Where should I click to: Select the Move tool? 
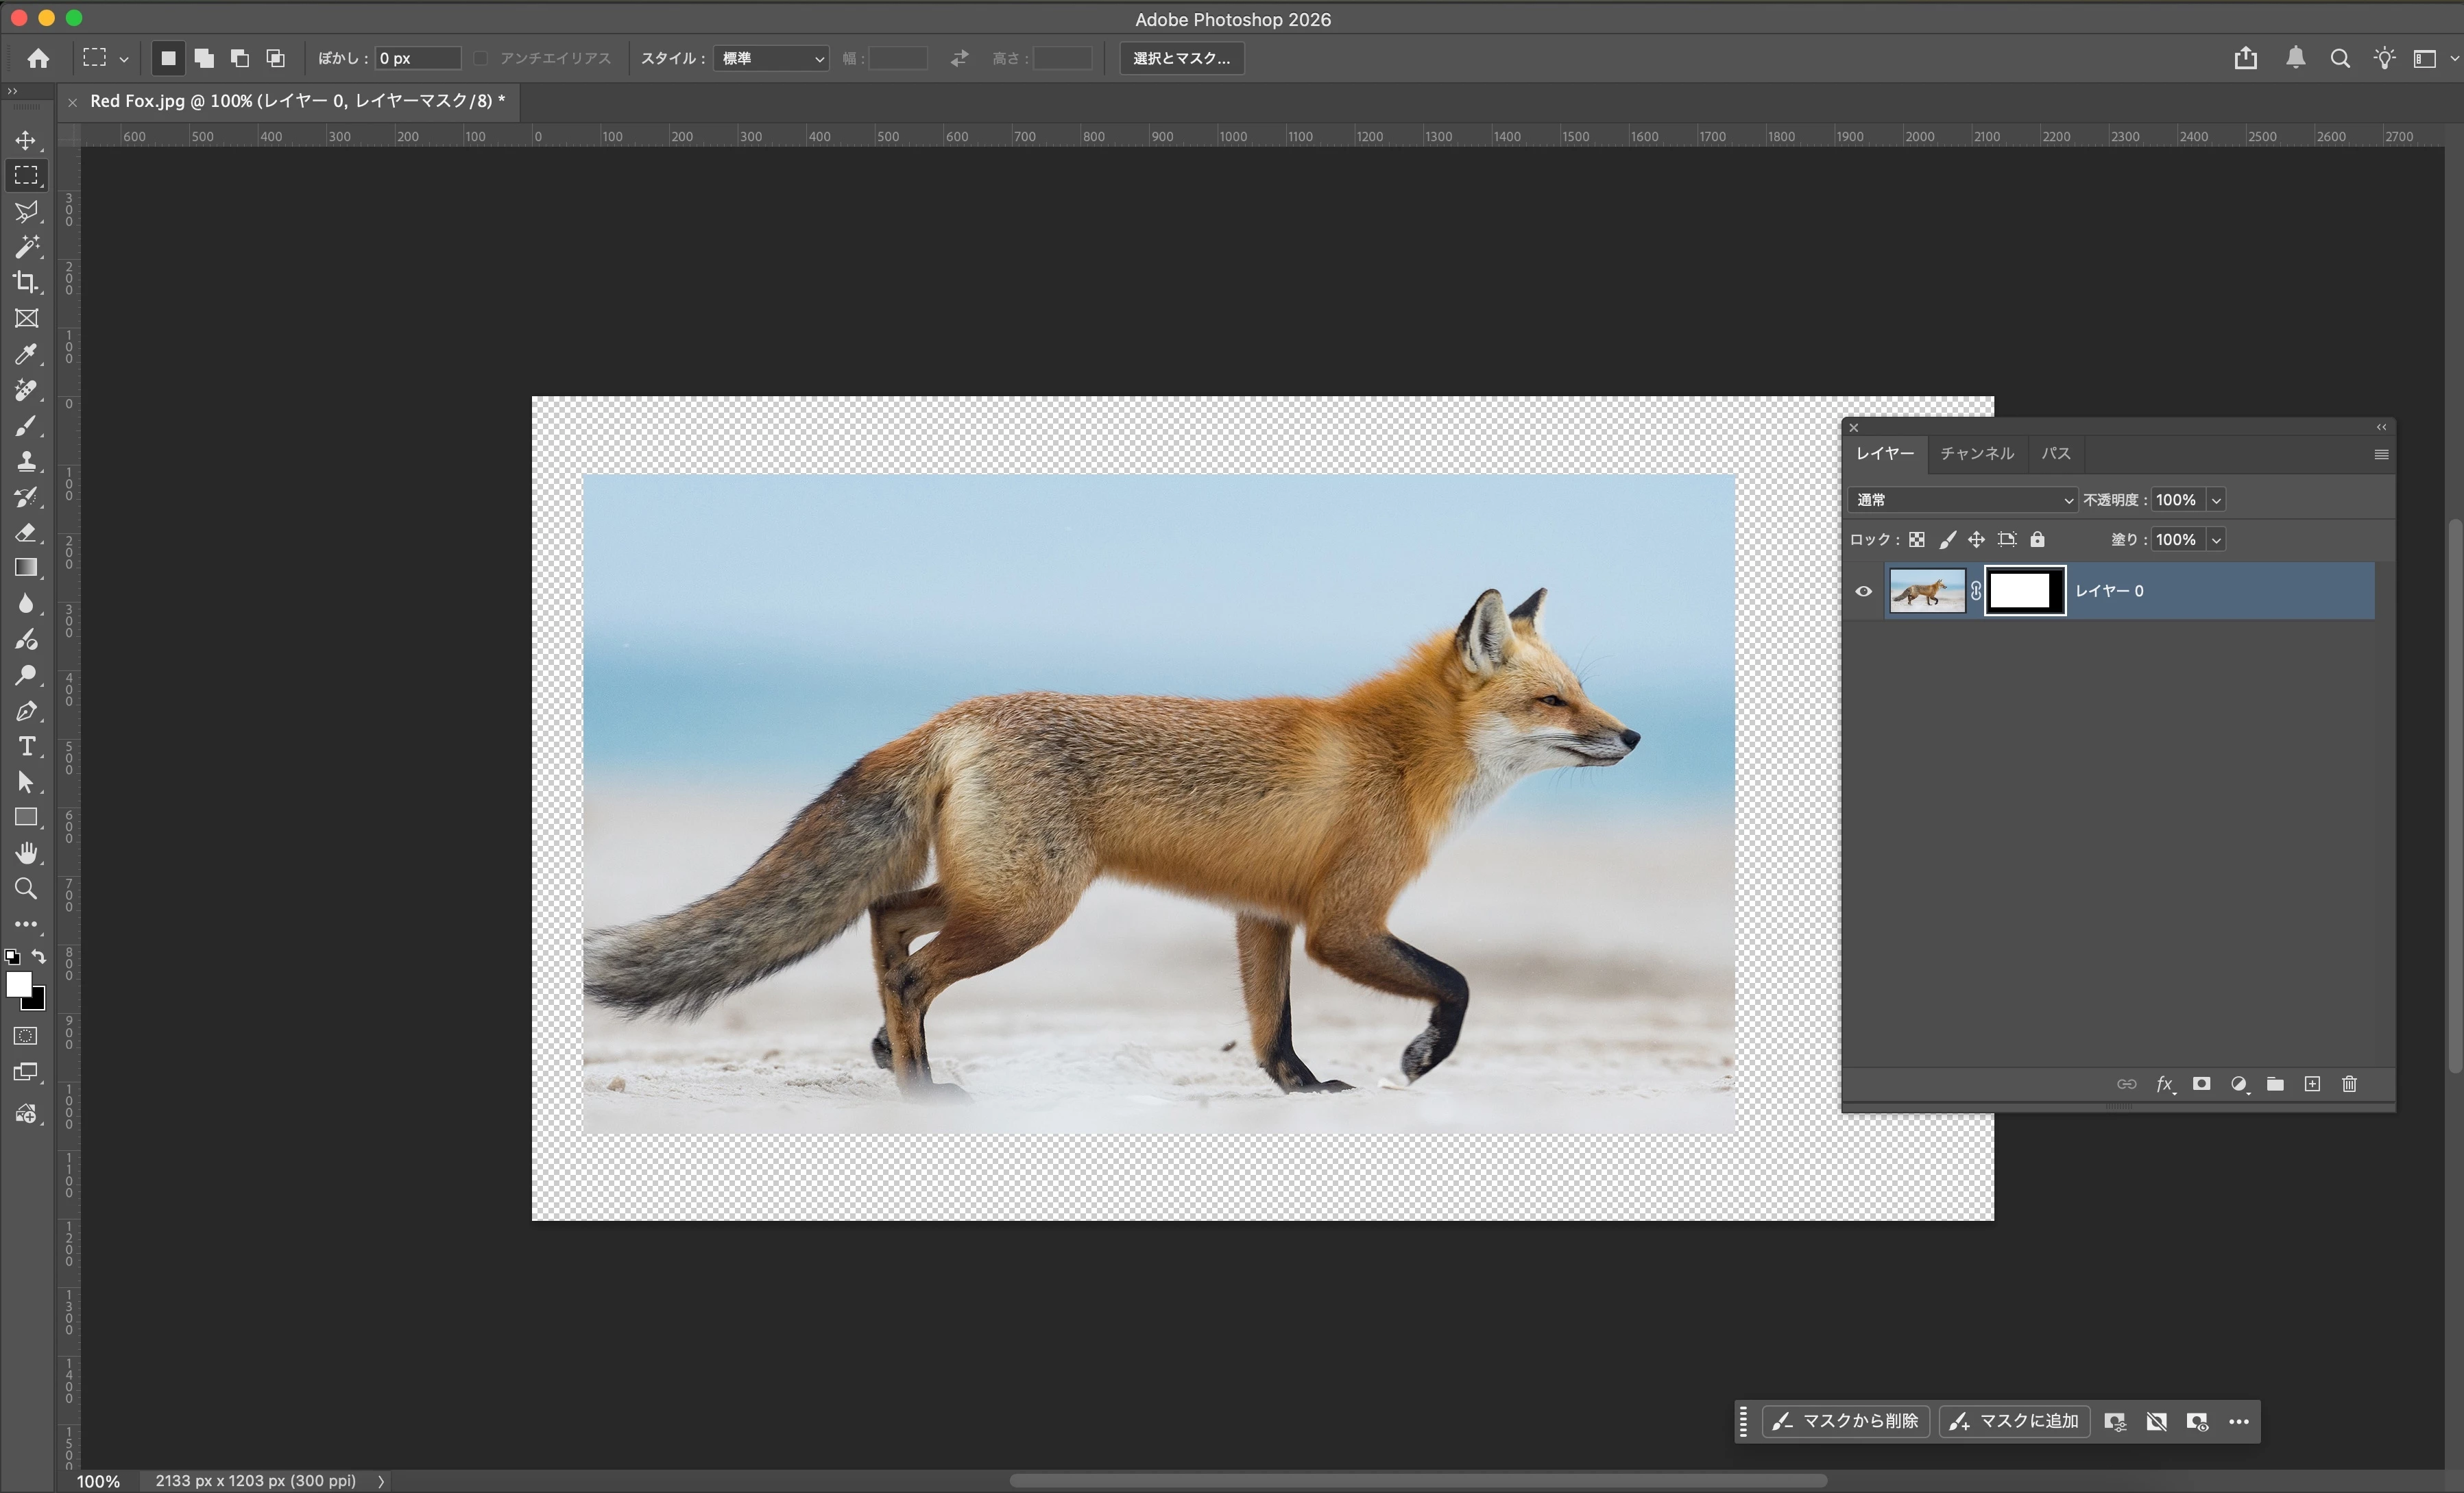(26, 140)
